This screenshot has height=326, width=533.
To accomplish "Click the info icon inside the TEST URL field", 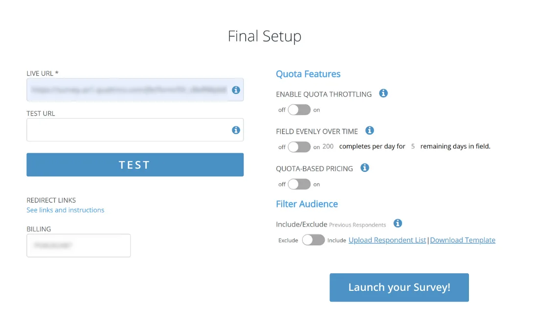I will click(236, 130).
